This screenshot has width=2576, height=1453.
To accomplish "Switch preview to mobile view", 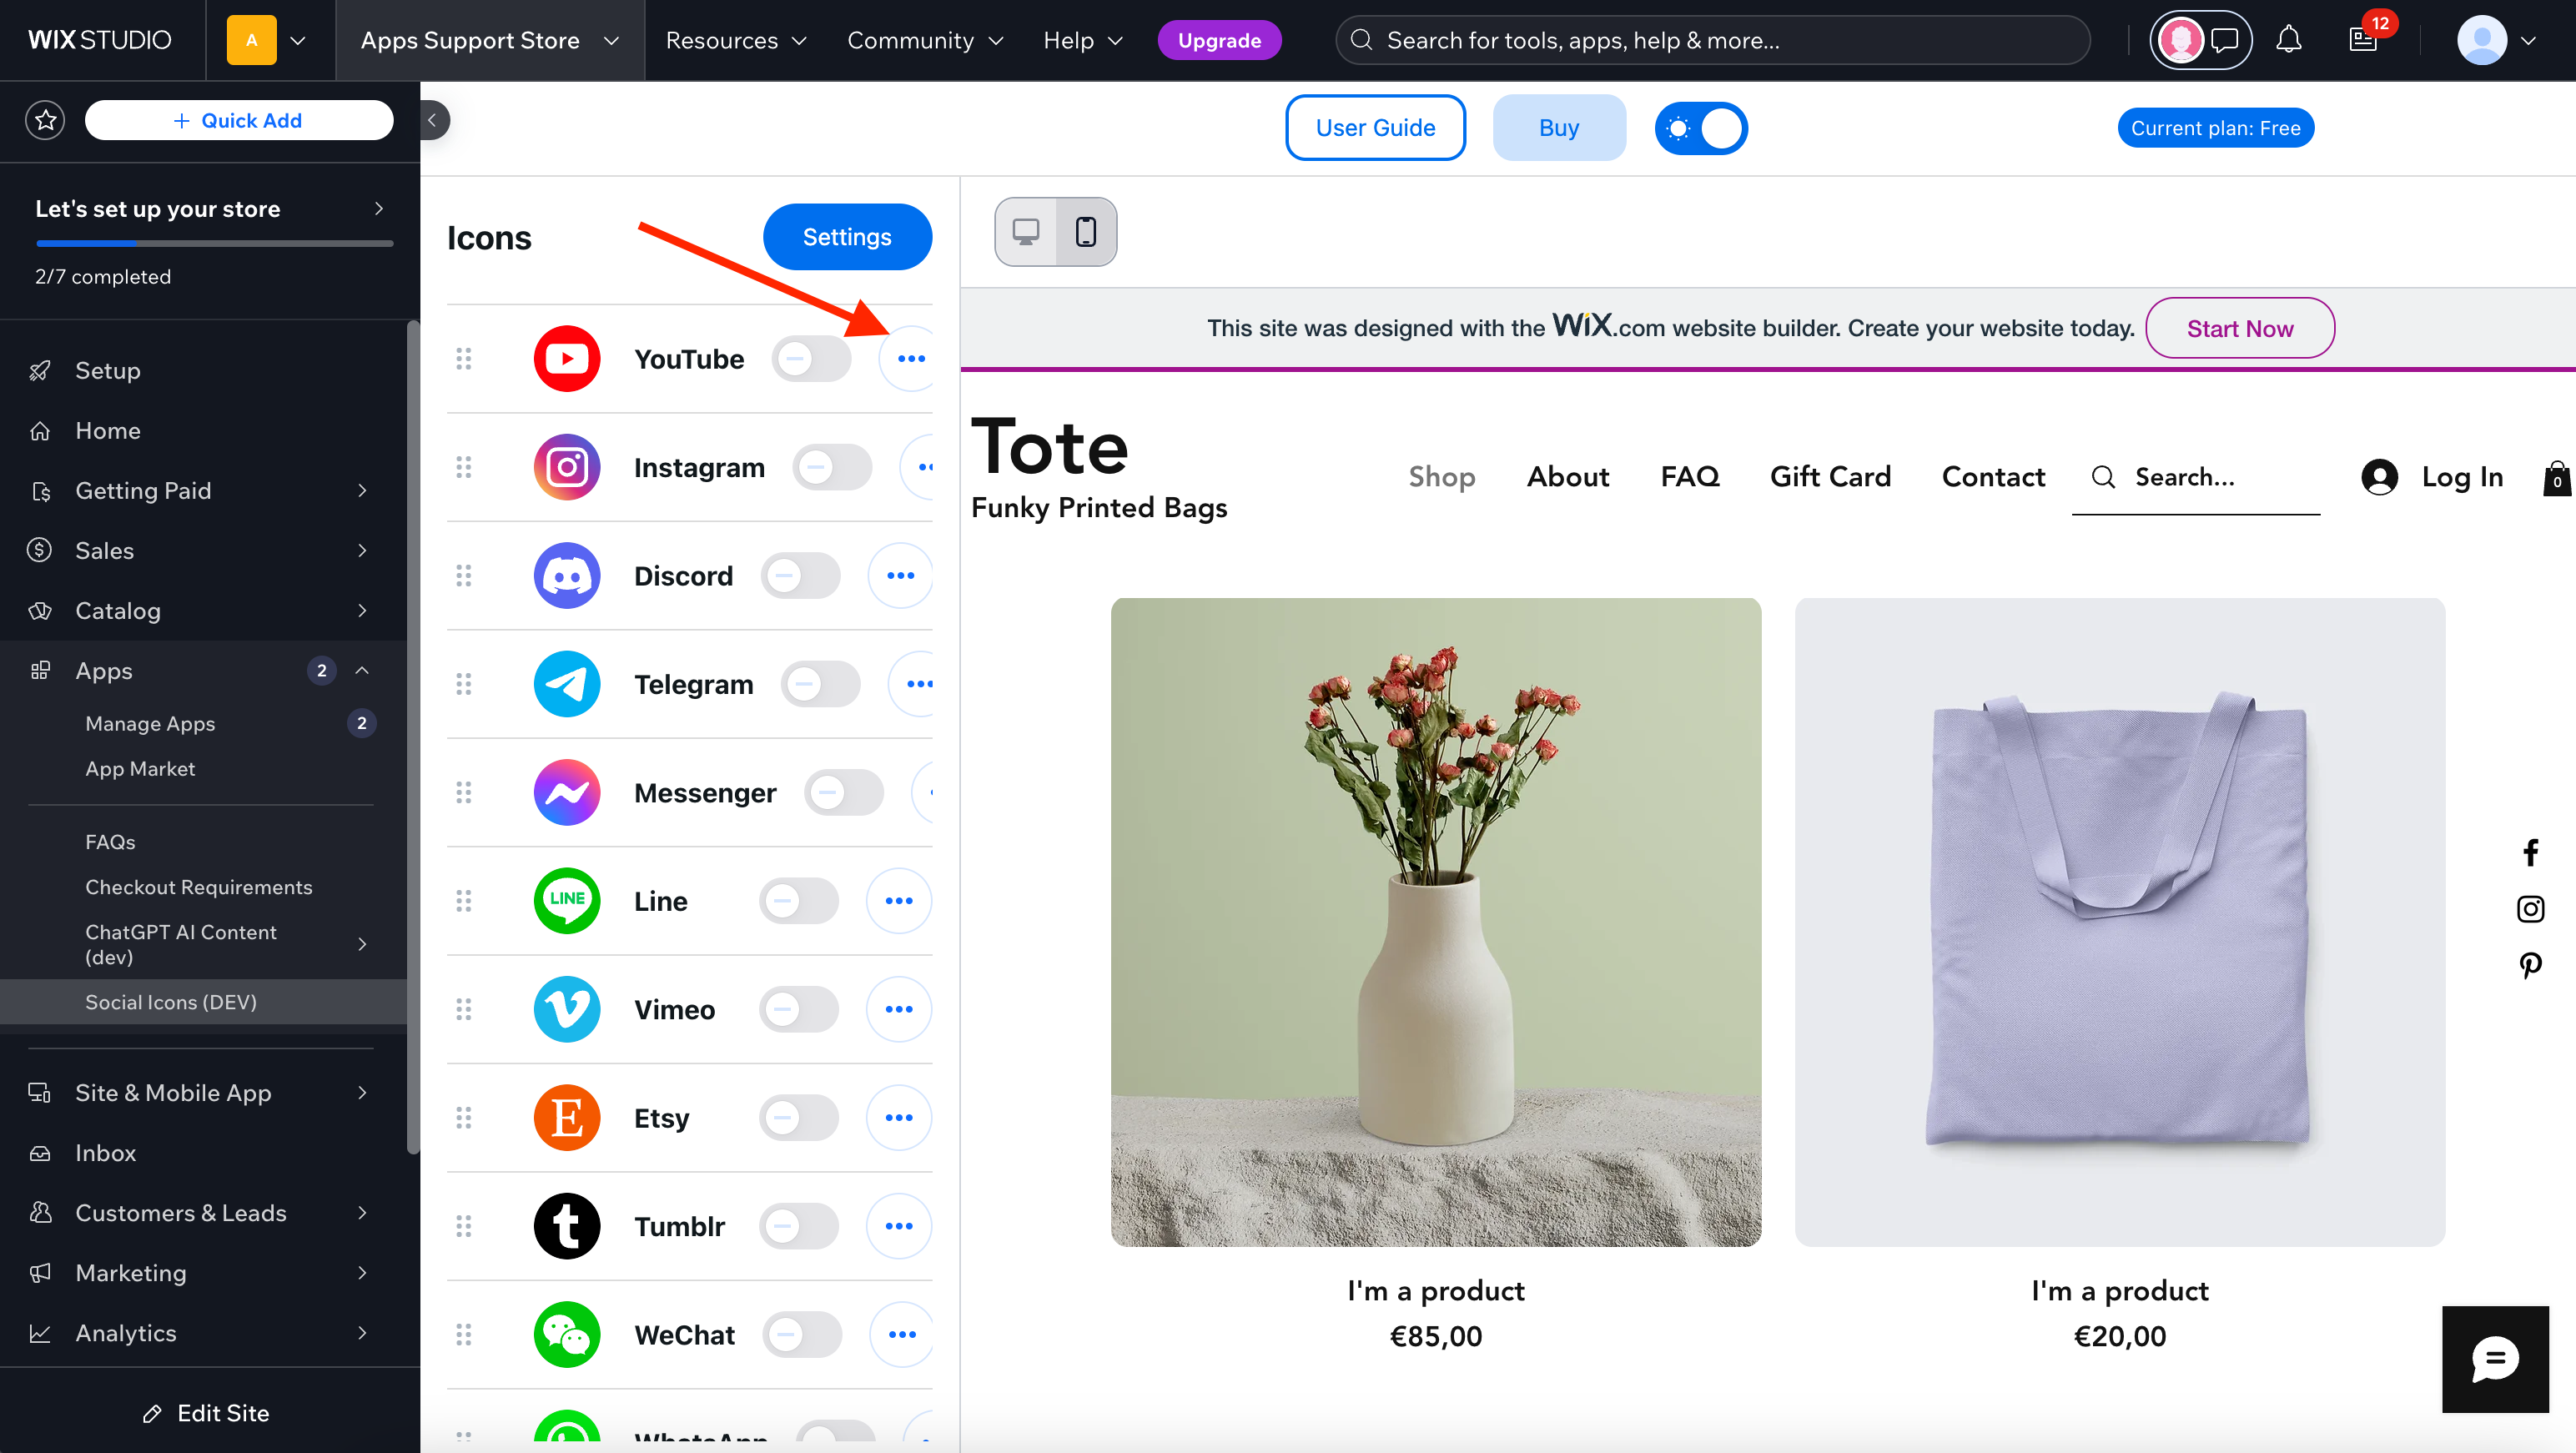I will (x=1086, y=232).
